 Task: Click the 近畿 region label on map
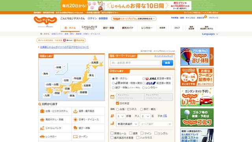click(x=67, y=88)
